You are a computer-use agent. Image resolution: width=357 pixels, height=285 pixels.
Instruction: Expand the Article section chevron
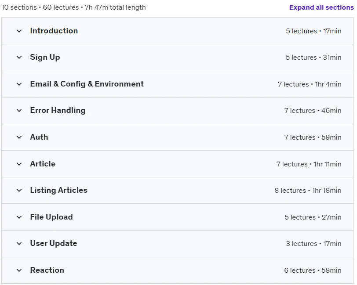(19, 164)
